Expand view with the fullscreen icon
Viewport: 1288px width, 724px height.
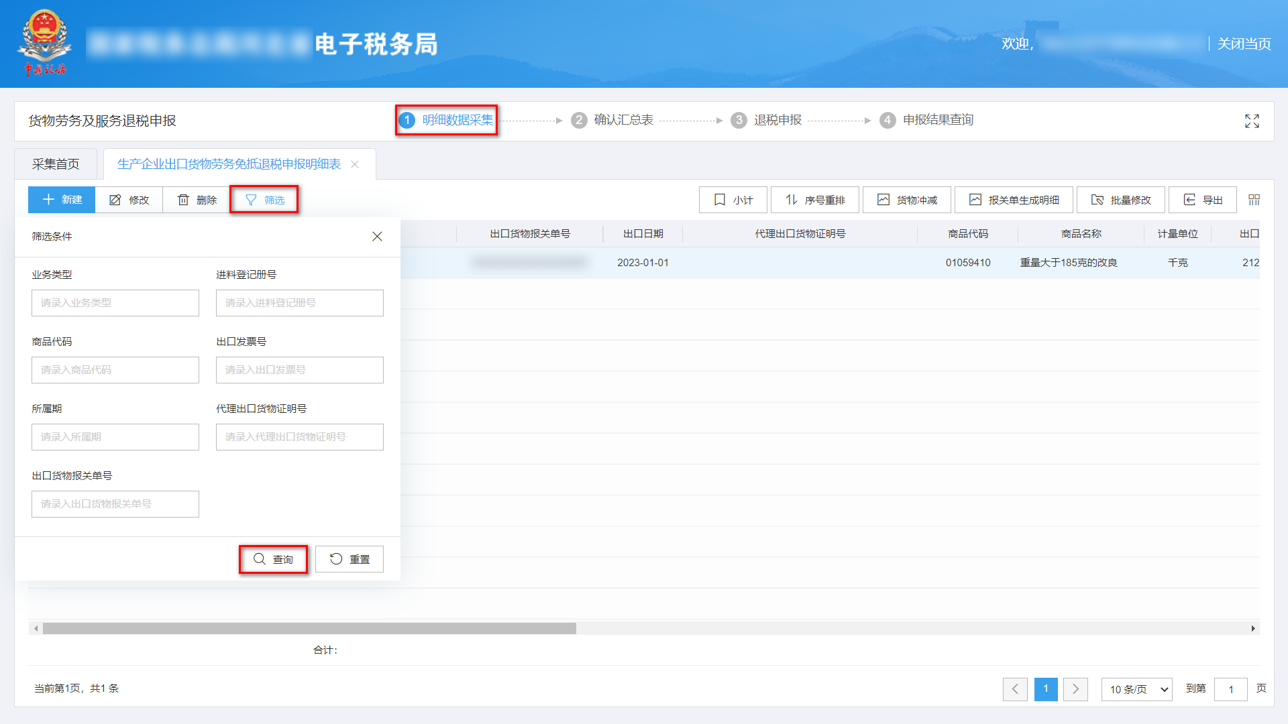[1252, 121]
